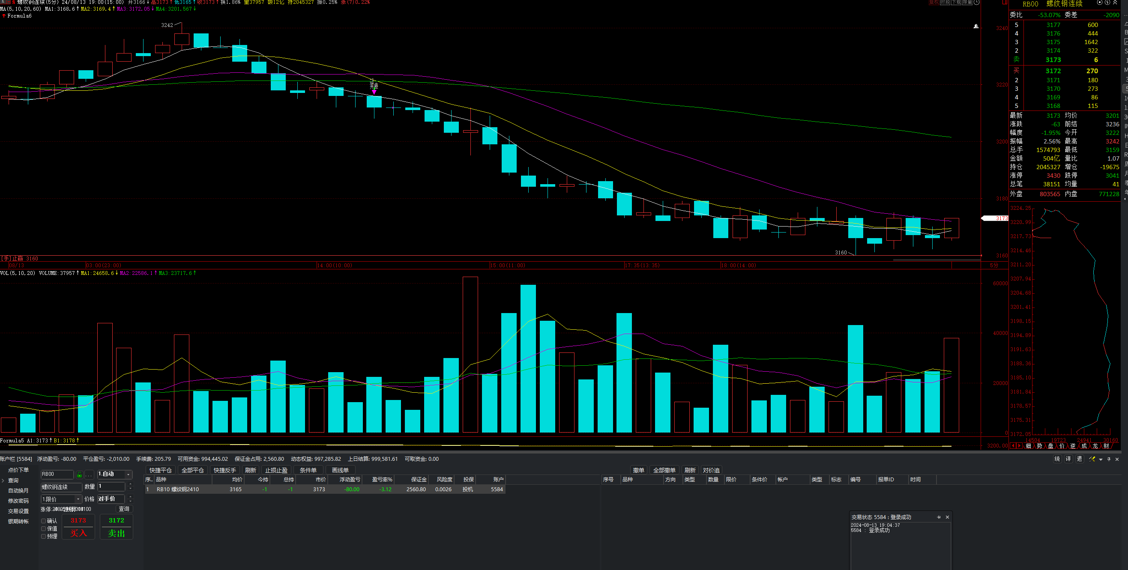
Task: Click the 全部撤单 button
Action: pos(664,470)
